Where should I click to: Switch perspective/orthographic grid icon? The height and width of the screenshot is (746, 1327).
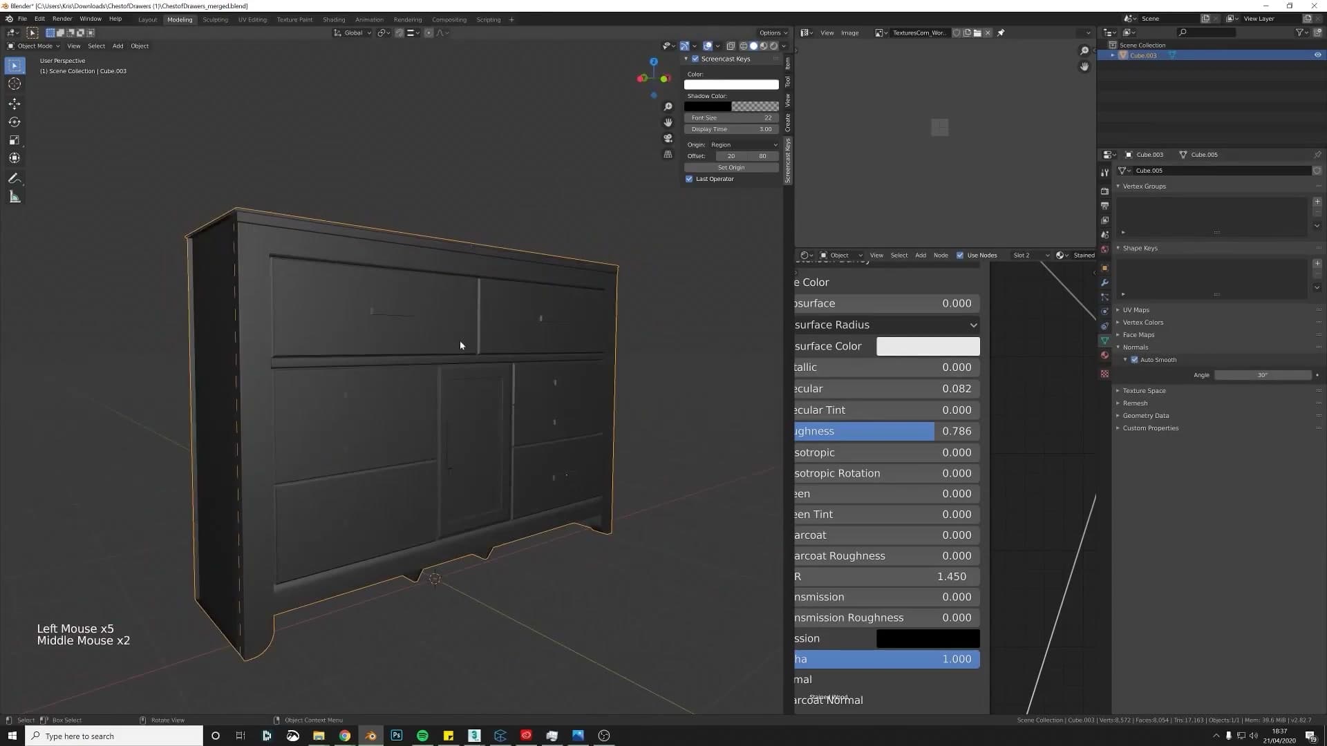(668, 154)
